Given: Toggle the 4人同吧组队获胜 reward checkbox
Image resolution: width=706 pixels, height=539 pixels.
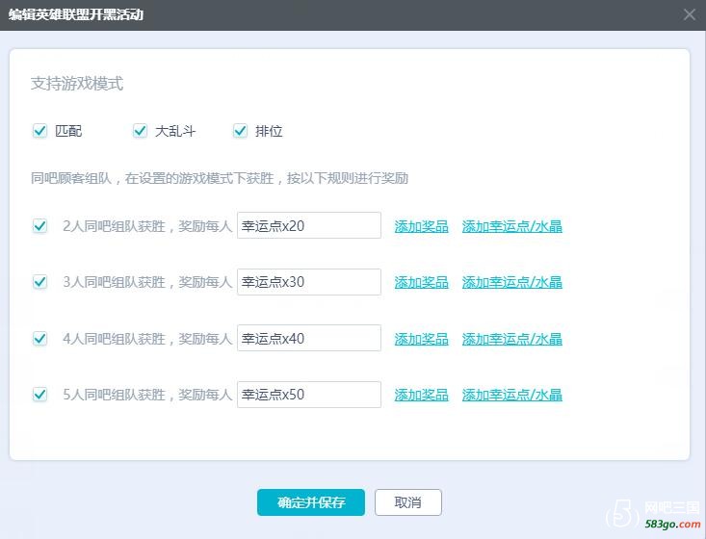Looking at the screenshot, I should click(x=39, y=338).
